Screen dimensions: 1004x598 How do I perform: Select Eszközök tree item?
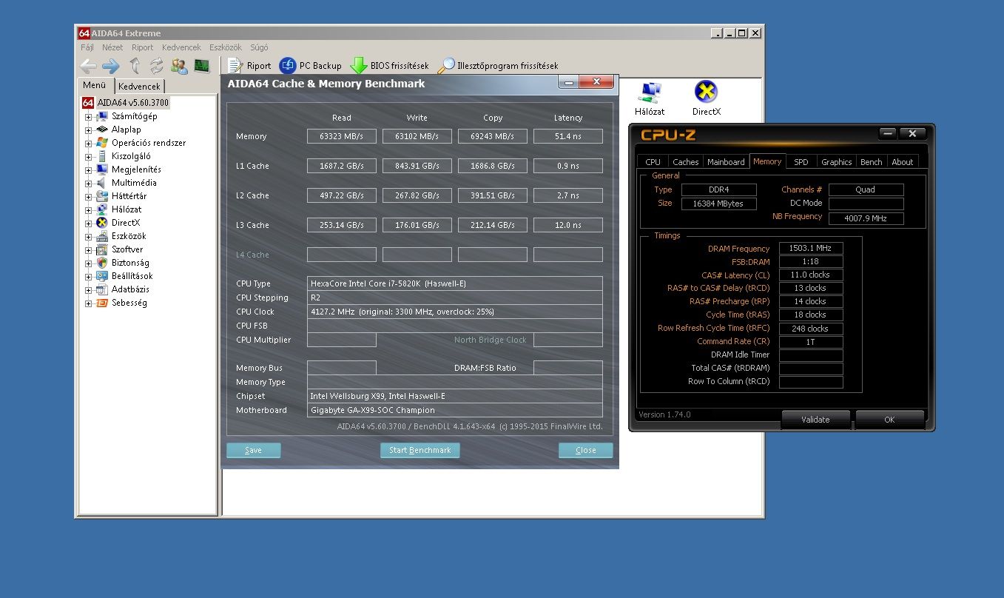[129, 236]
